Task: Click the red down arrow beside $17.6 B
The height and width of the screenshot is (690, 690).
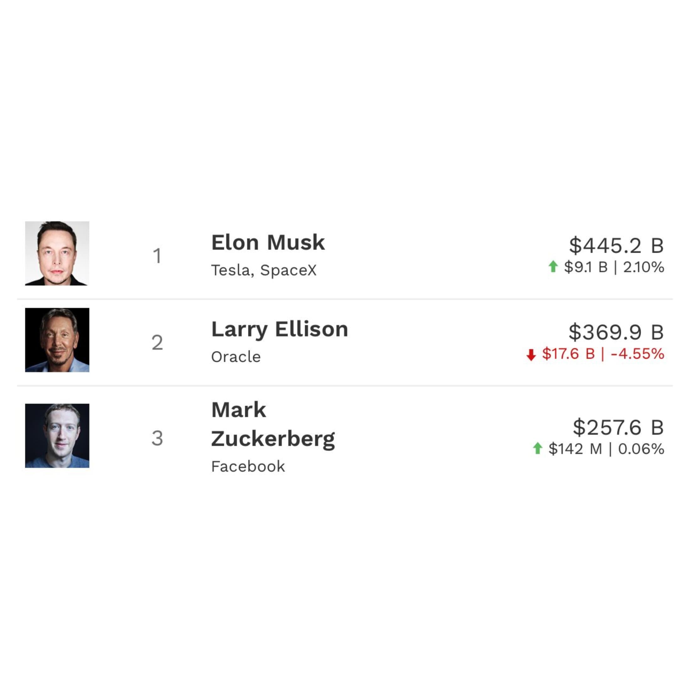Action: (x=531, y=355)
